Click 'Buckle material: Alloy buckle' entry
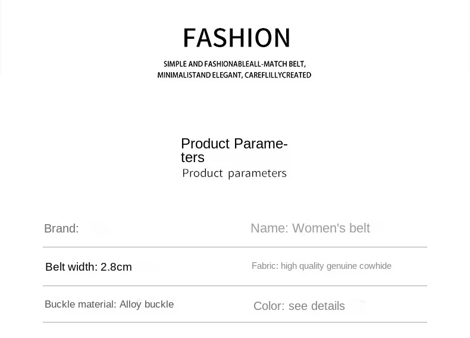470x338 pixels. 109,305
